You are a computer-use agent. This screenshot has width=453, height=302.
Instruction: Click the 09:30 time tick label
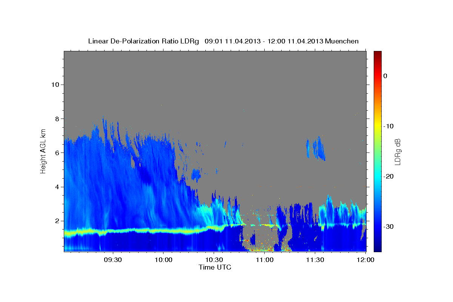coord(112,260)
